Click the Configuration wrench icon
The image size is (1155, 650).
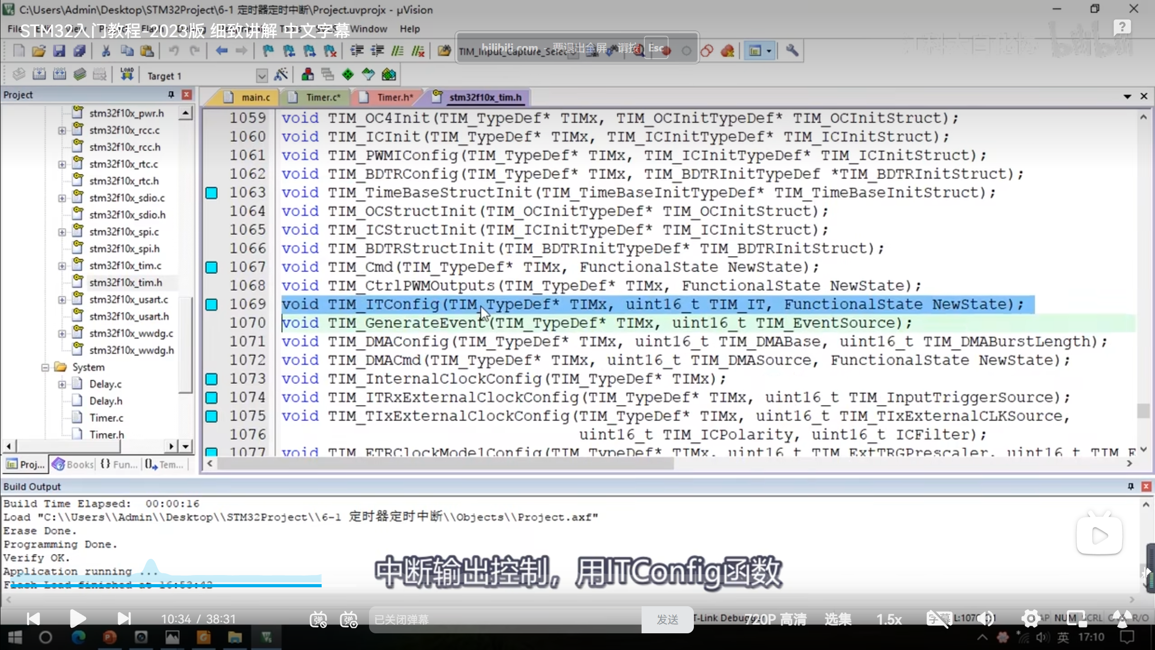point(792,51)
